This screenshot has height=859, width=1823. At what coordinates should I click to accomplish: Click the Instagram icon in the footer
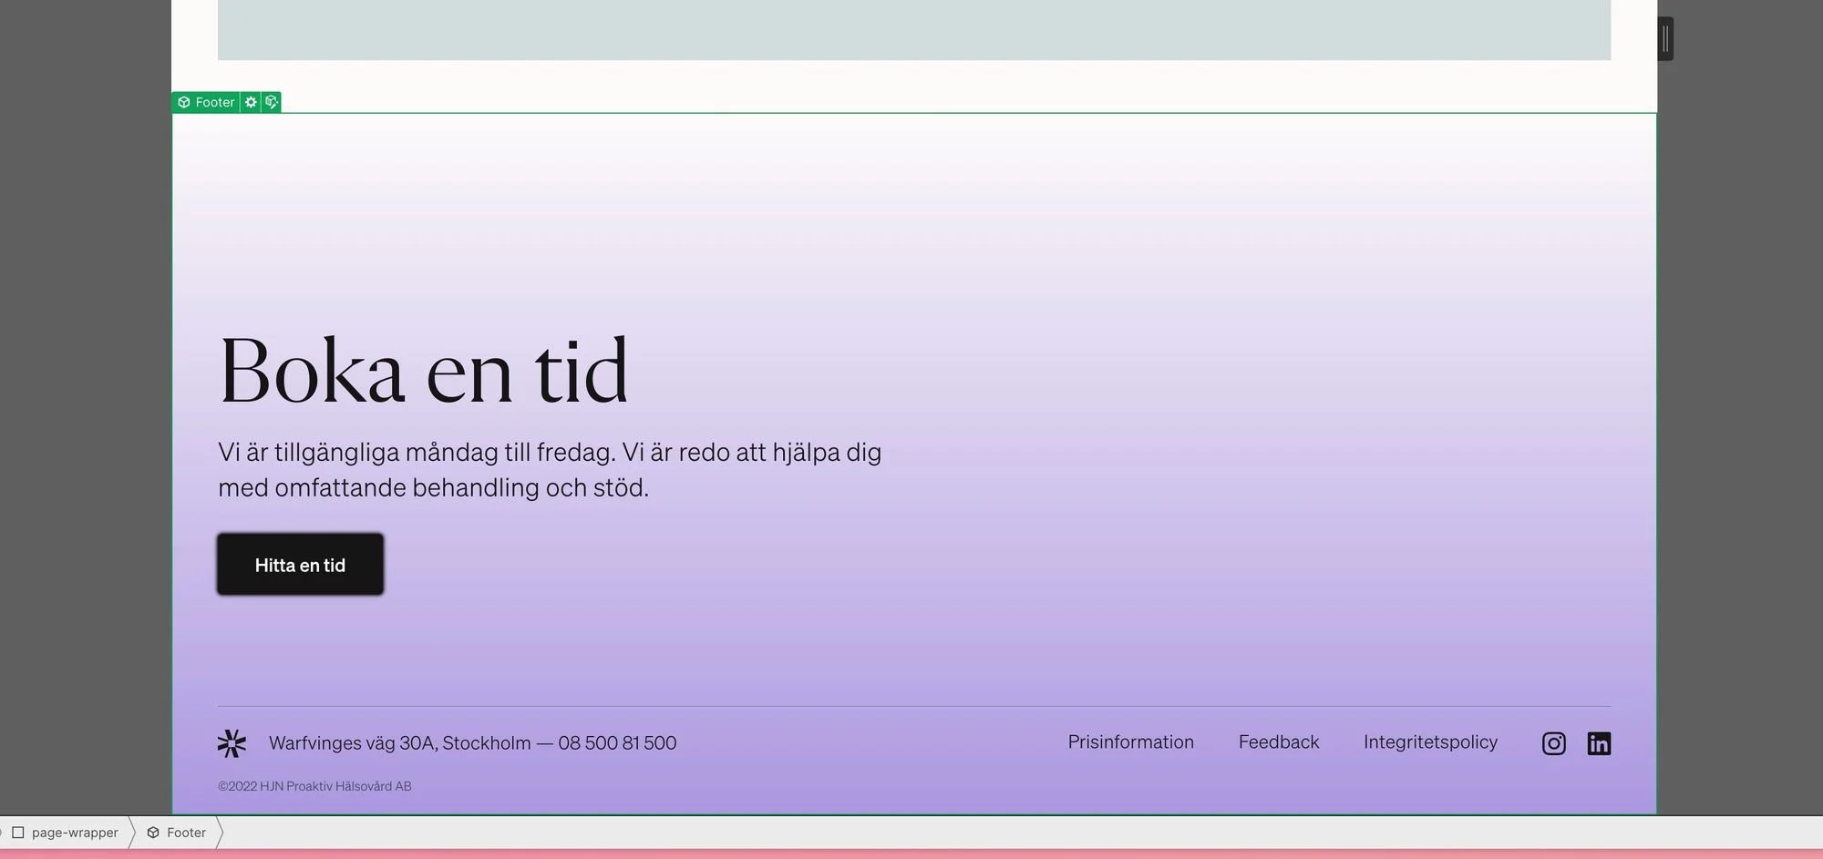tap(1553, 743)
